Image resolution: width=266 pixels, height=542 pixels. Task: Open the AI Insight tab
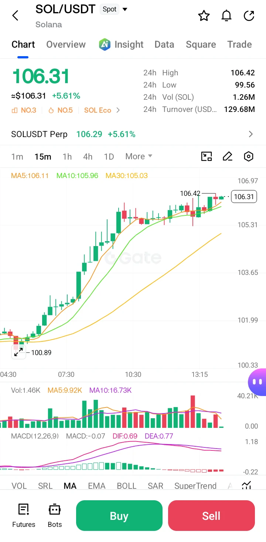click(121, 44)
